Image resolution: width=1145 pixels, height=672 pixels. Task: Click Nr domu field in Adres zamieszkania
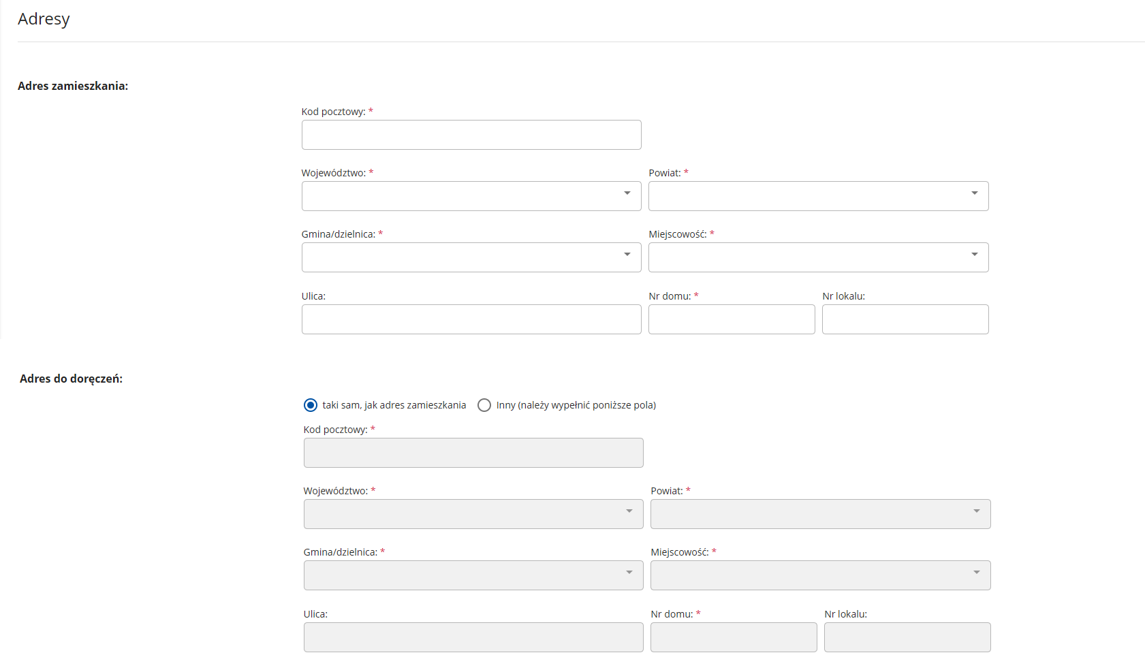pyautogui.click(x=732, y=319)
